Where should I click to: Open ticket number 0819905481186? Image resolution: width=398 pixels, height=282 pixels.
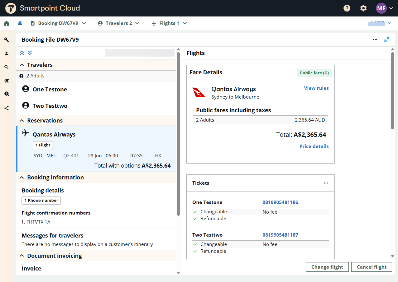tap(280, 202)
